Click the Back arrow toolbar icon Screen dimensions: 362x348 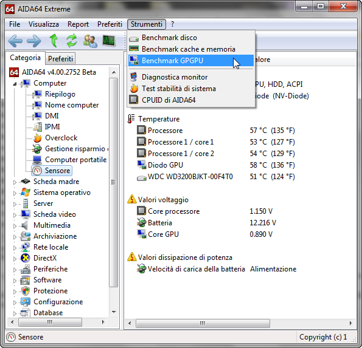tap(15, 41)
